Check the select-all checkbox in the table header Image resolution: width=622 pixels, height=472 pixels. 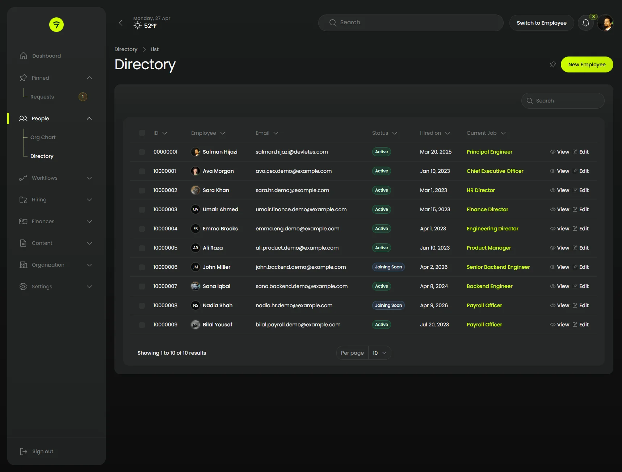(142, 133)
